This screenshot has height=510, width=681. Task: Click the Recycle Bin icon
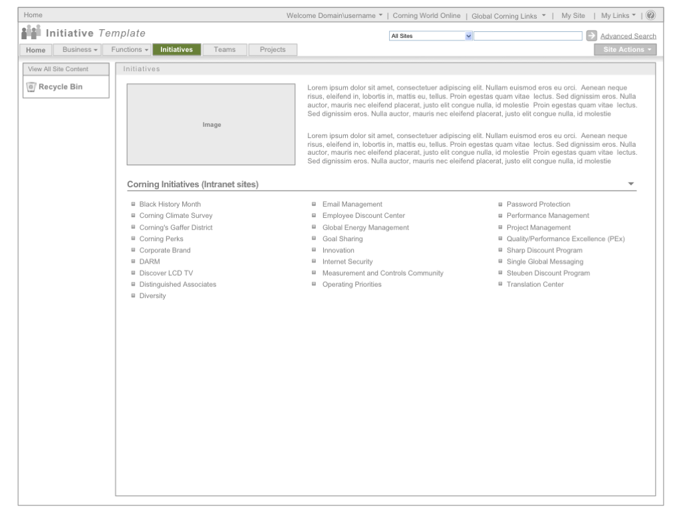(x=31, y=87)
